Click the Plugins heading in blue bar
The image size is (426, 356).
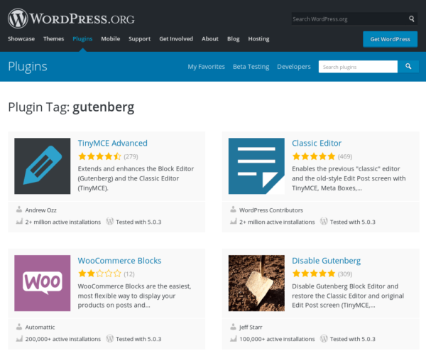[28, 67]
